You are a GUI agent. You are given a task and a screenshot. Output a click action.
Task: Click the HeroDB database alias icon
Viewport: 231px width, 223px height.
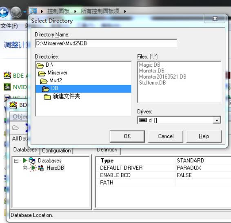point(41,168)
